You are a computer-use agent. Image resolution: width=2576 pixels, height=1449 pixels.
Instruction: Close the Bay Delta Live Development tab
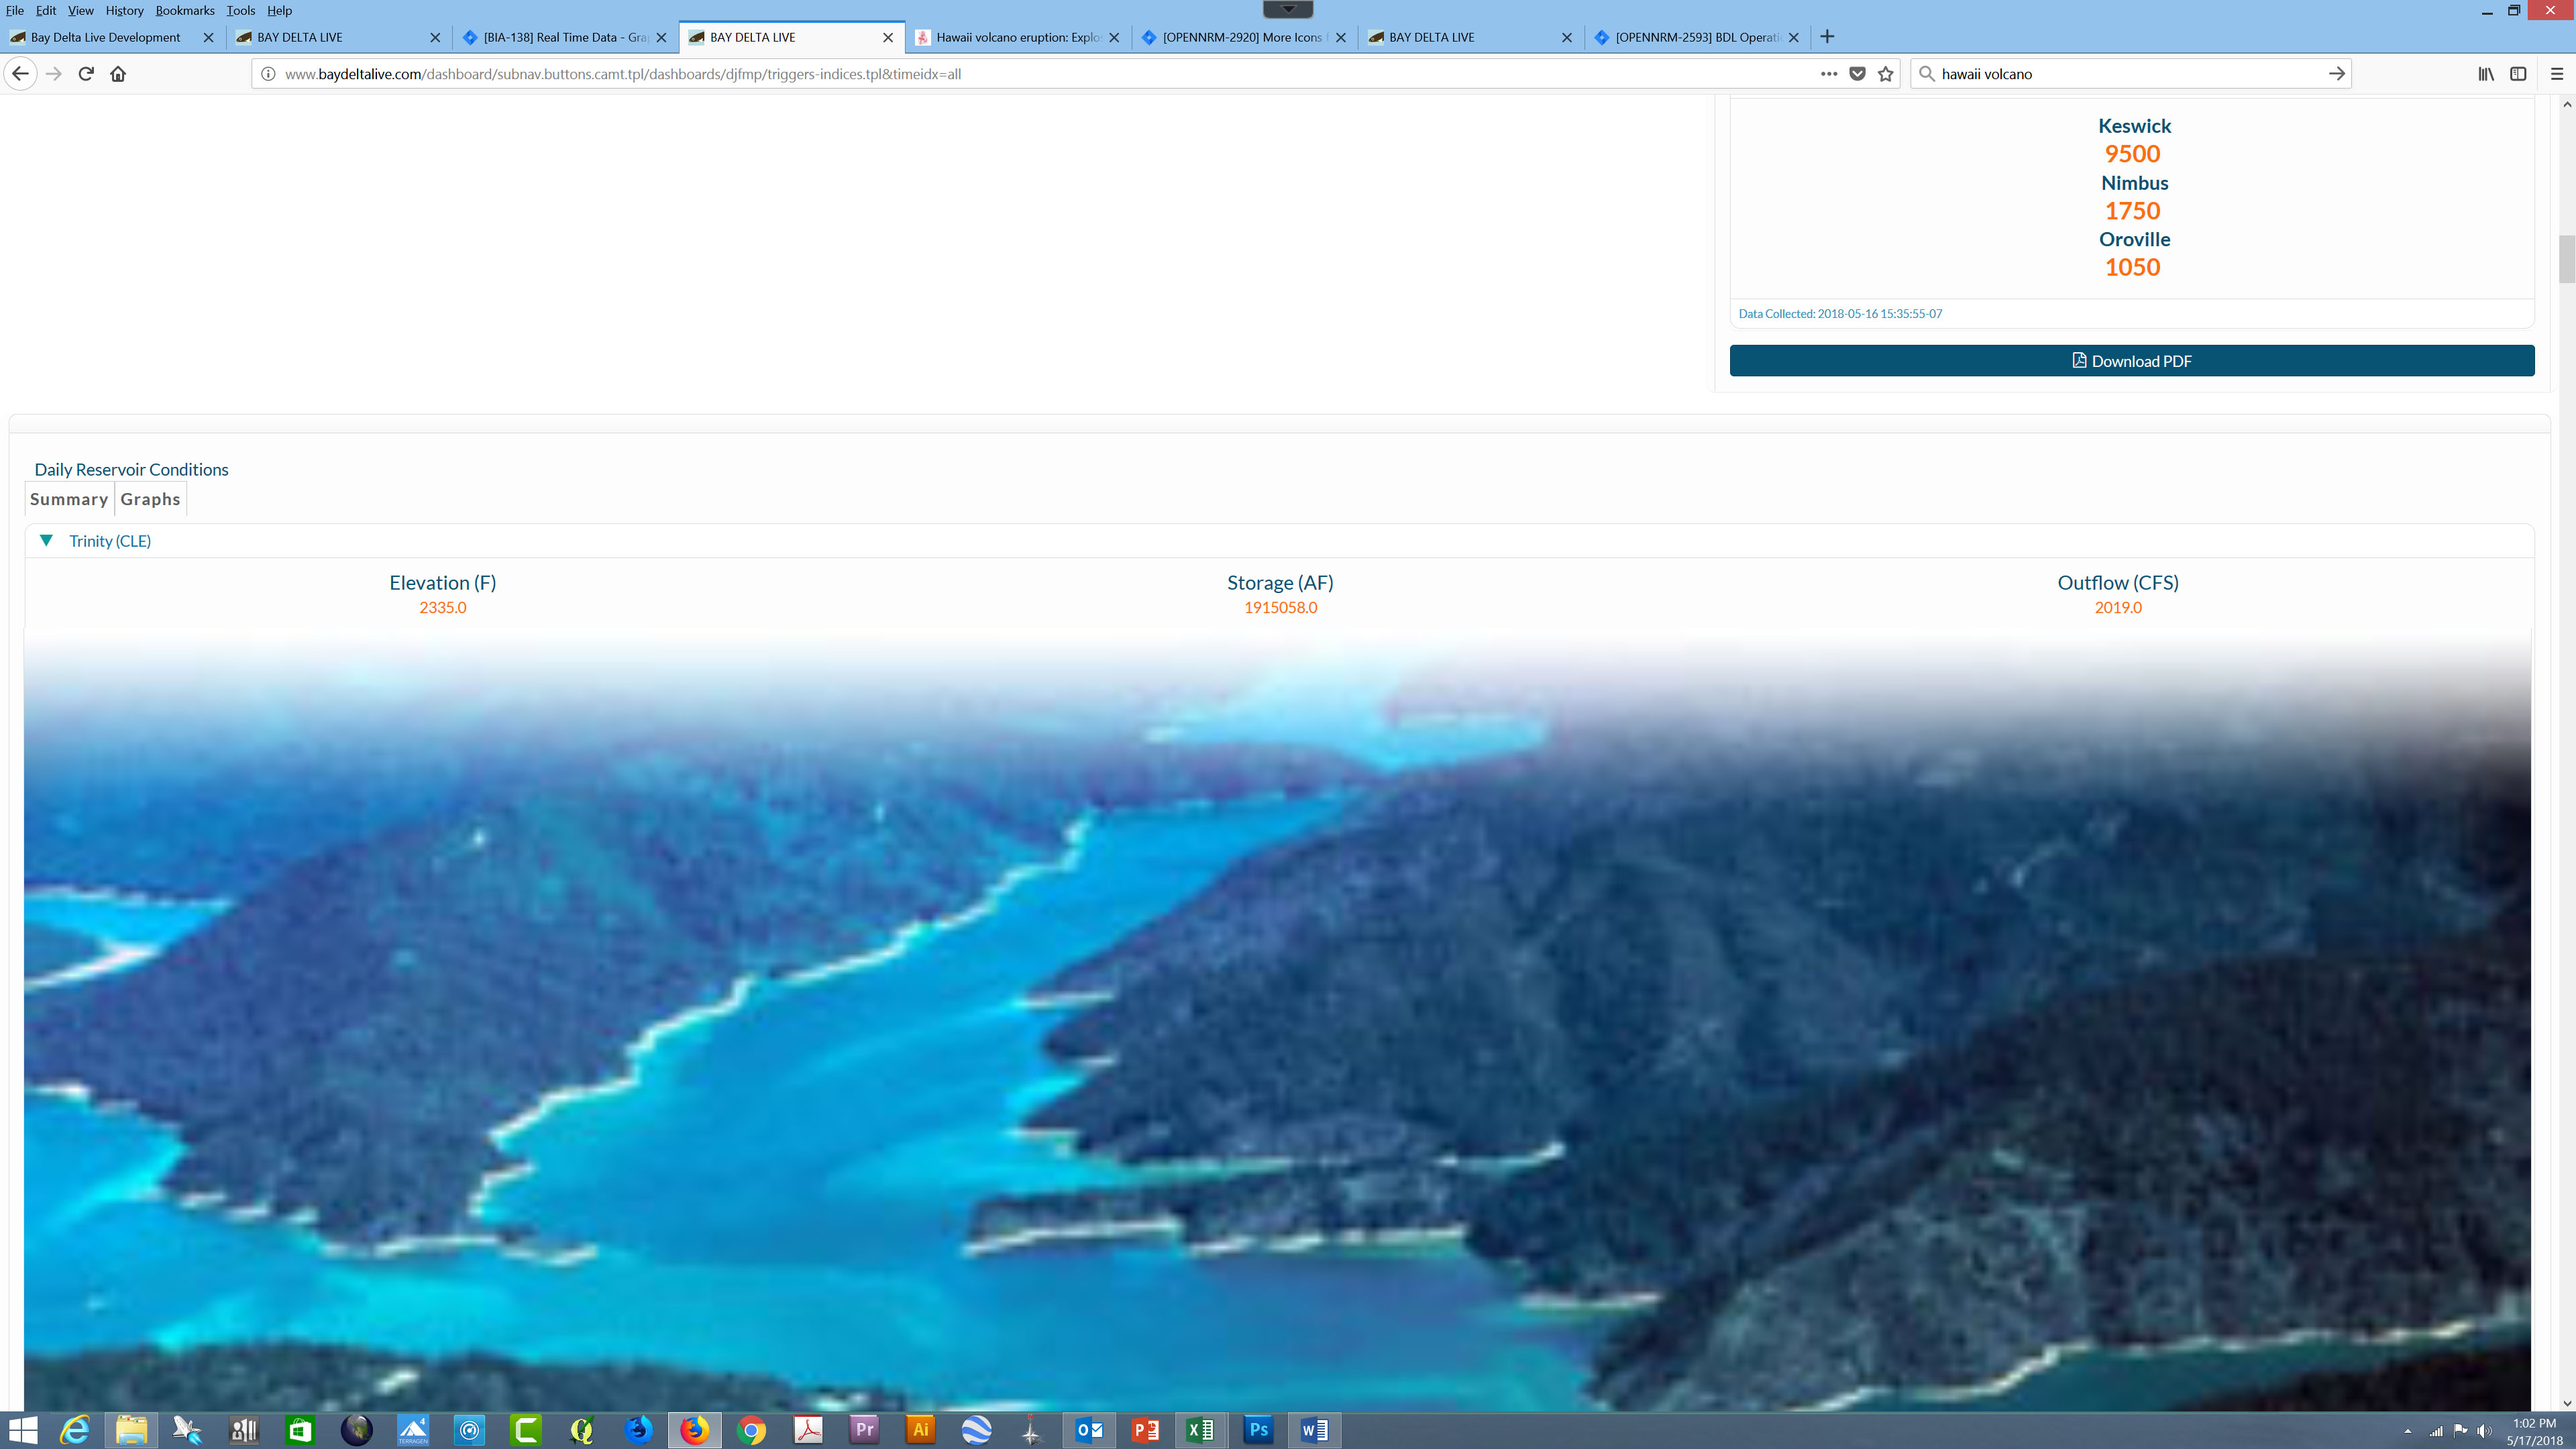[x=208, y=37]
